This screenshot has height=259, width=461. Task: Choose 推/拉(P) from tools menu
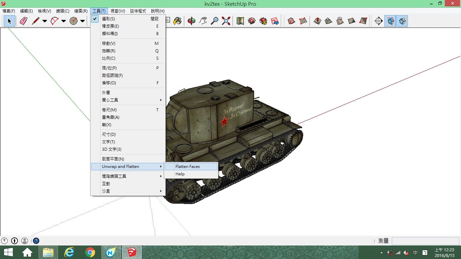click(x=128, y=68)
